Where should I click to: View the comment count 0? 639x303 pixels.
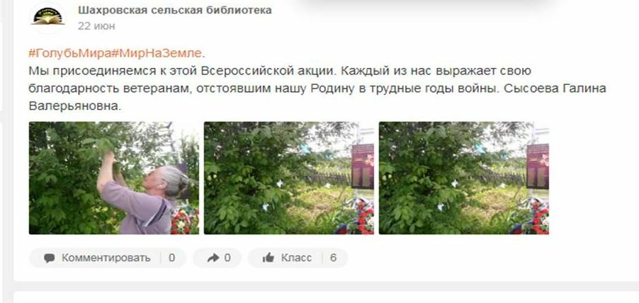click(171, 258)
